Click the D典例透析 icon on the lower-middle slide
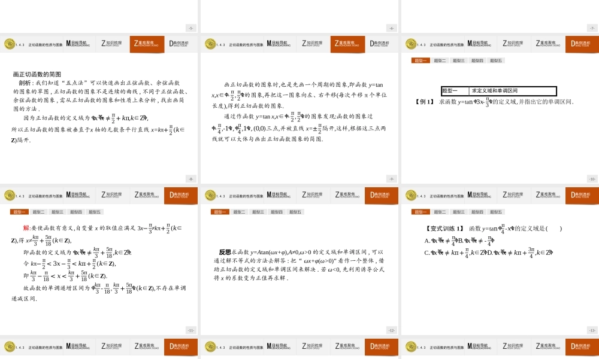599x359 pixels. (x=382, y=195)
